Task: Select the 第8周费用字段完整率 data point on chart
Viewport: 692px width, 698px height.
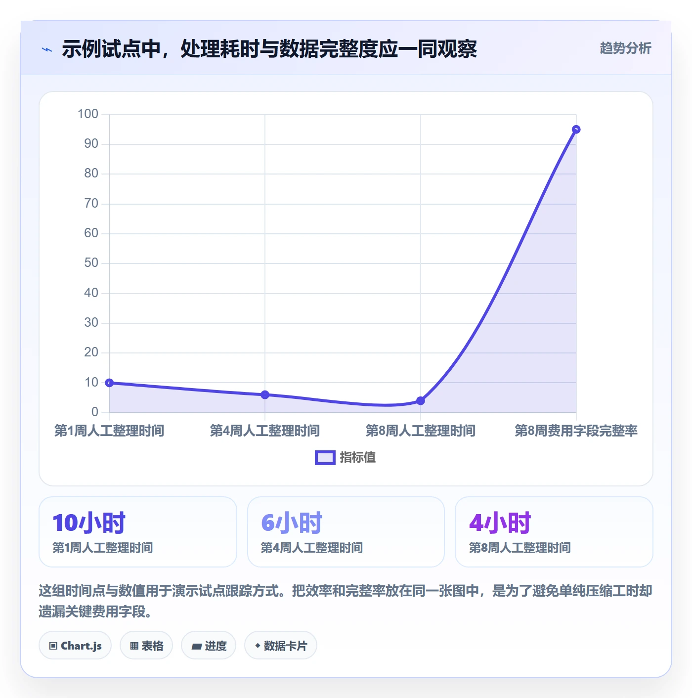Action: coord(576,130)
